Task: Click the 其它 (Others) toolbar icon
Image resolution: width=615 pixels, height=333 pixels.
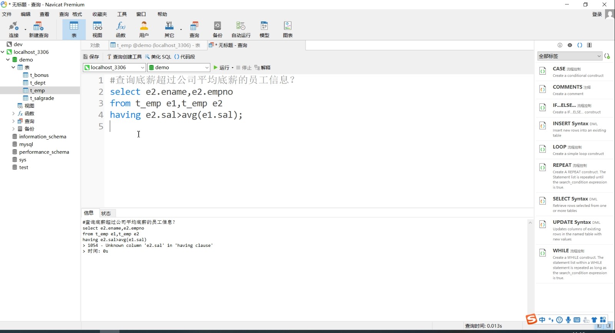Action: pyautogui.click(x=169, y=30)
